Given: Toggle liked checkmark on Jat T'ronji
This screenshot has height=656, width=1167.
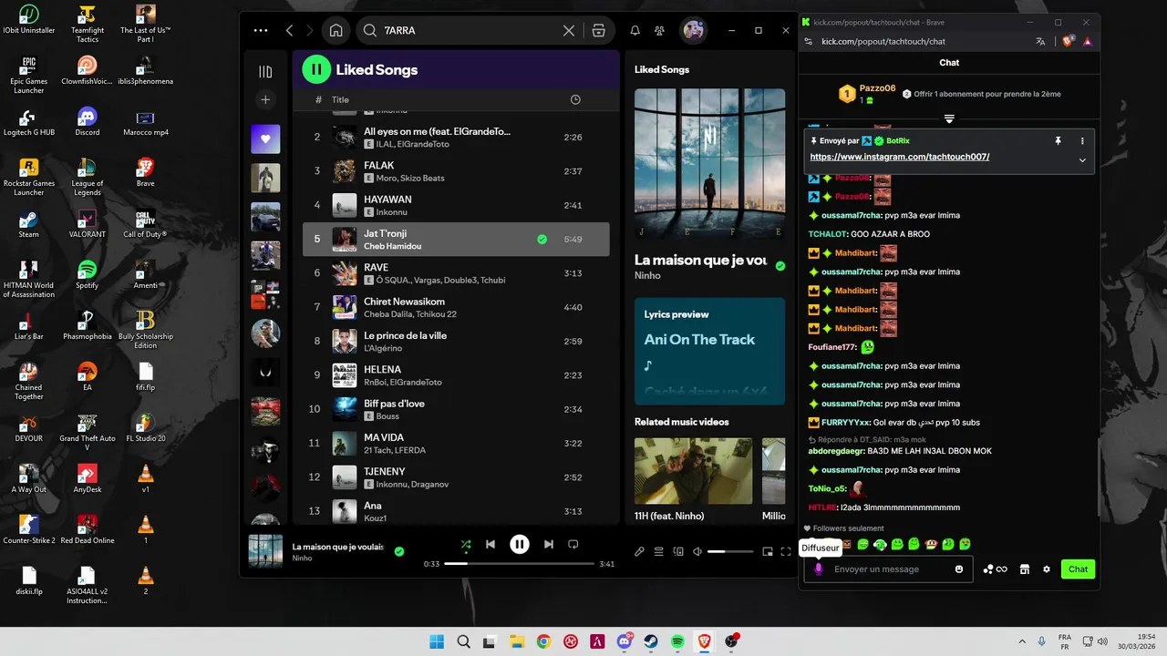Looking at the screenshot, I should (x=542, y=240).
